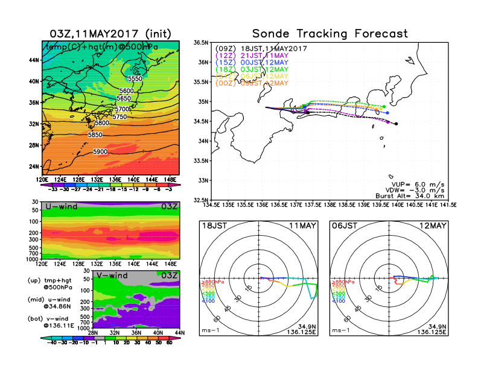Click the blue 15Z track endpoint dot
The height and width of the screenshot is (369, 478).
387,113
